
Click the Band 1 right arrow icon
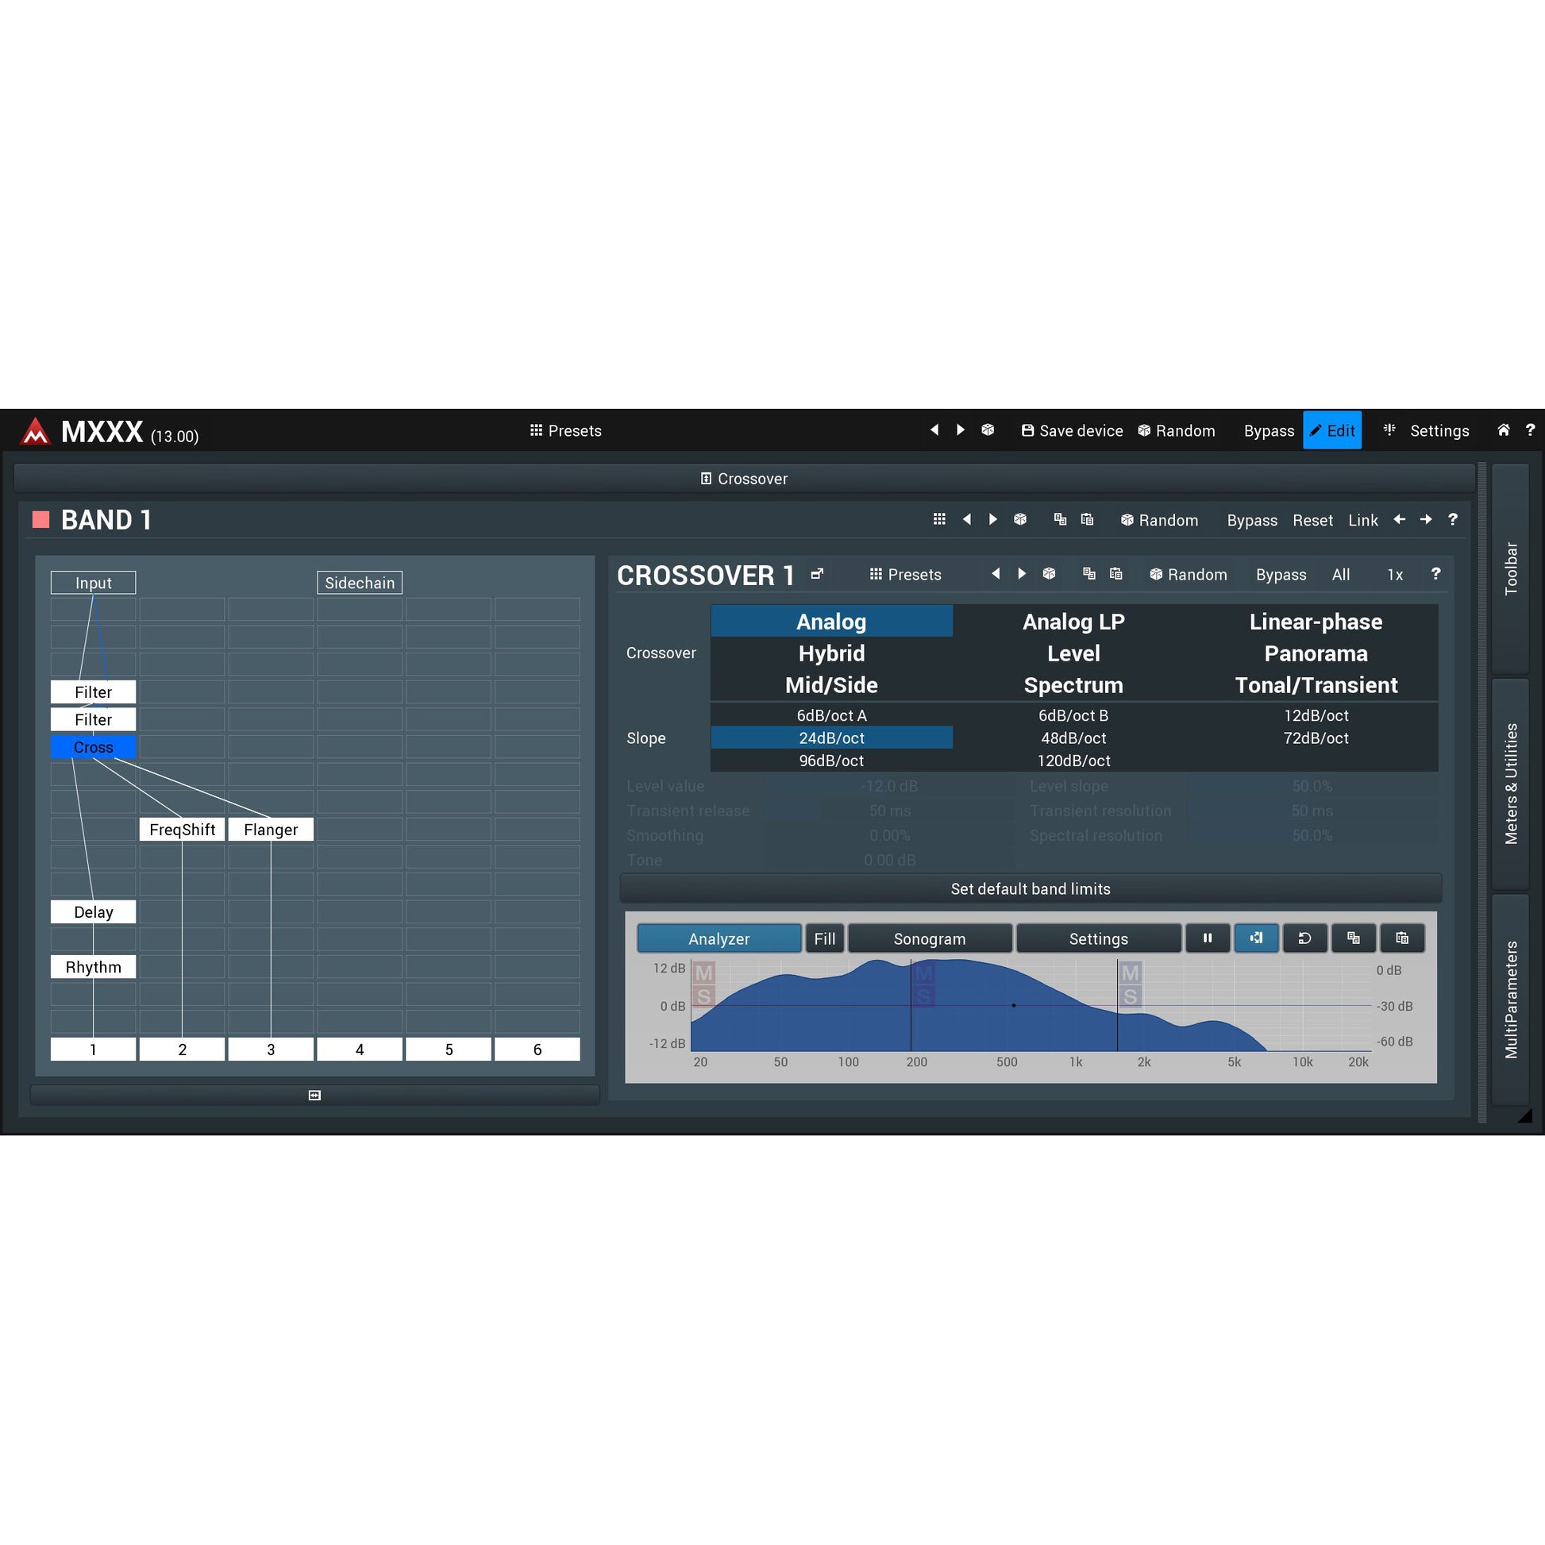click(x=1426, y=520)
